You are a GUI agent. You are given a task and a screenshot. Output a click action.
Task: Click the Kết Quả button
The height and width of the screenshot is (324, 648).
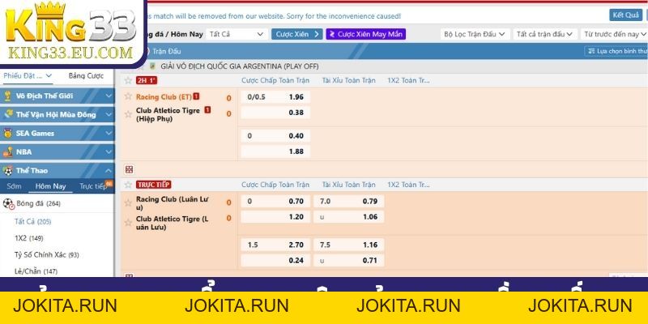coord(625,15)
